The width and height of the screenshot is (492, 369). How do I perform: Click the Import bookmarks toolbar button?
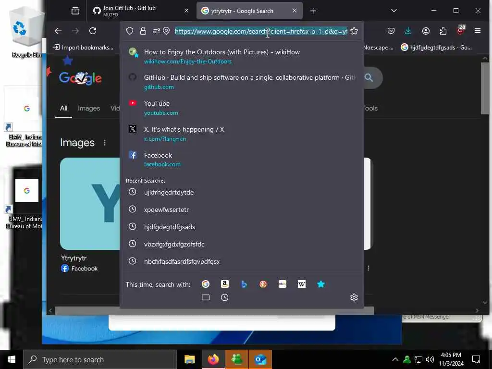coord(83,48)
